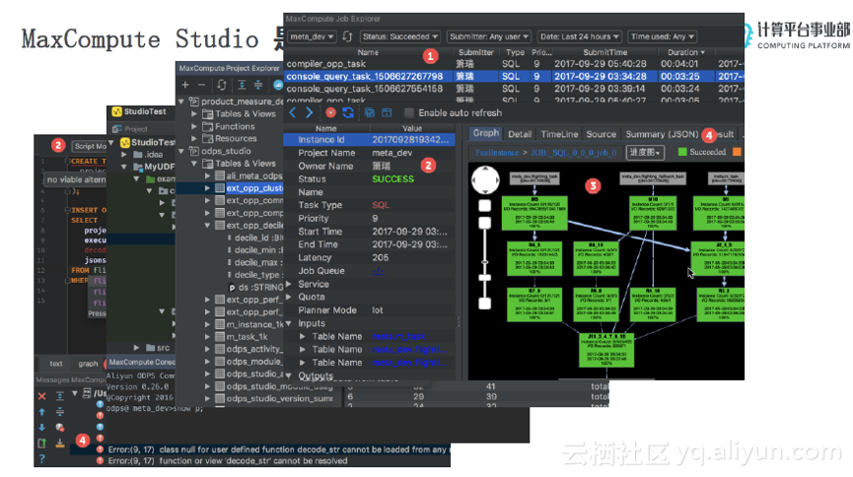Click the back arrow in Job Explorer toolbar
This screenshot has width=853, height=477.
click(x=293, y=112)
